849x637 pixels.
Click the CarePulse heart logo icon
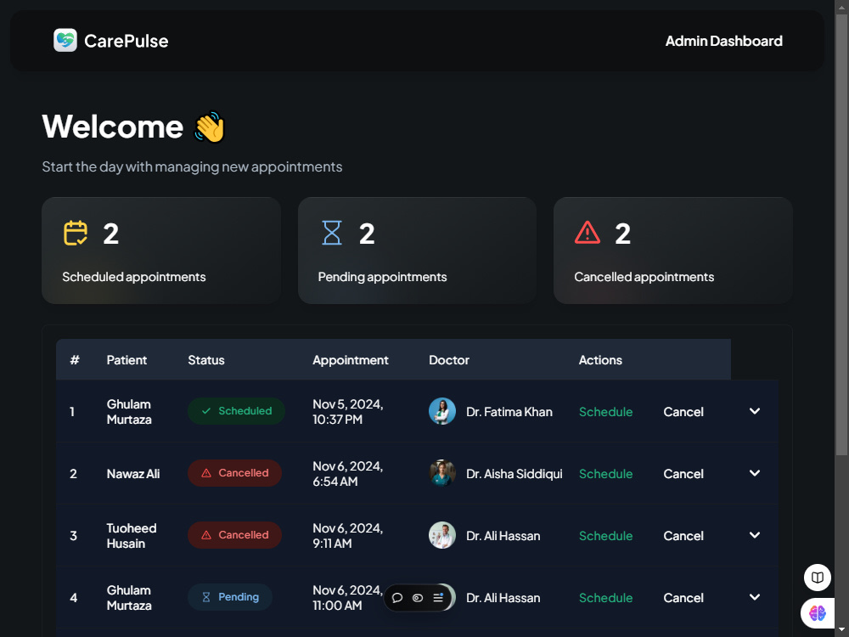point(65,41)
